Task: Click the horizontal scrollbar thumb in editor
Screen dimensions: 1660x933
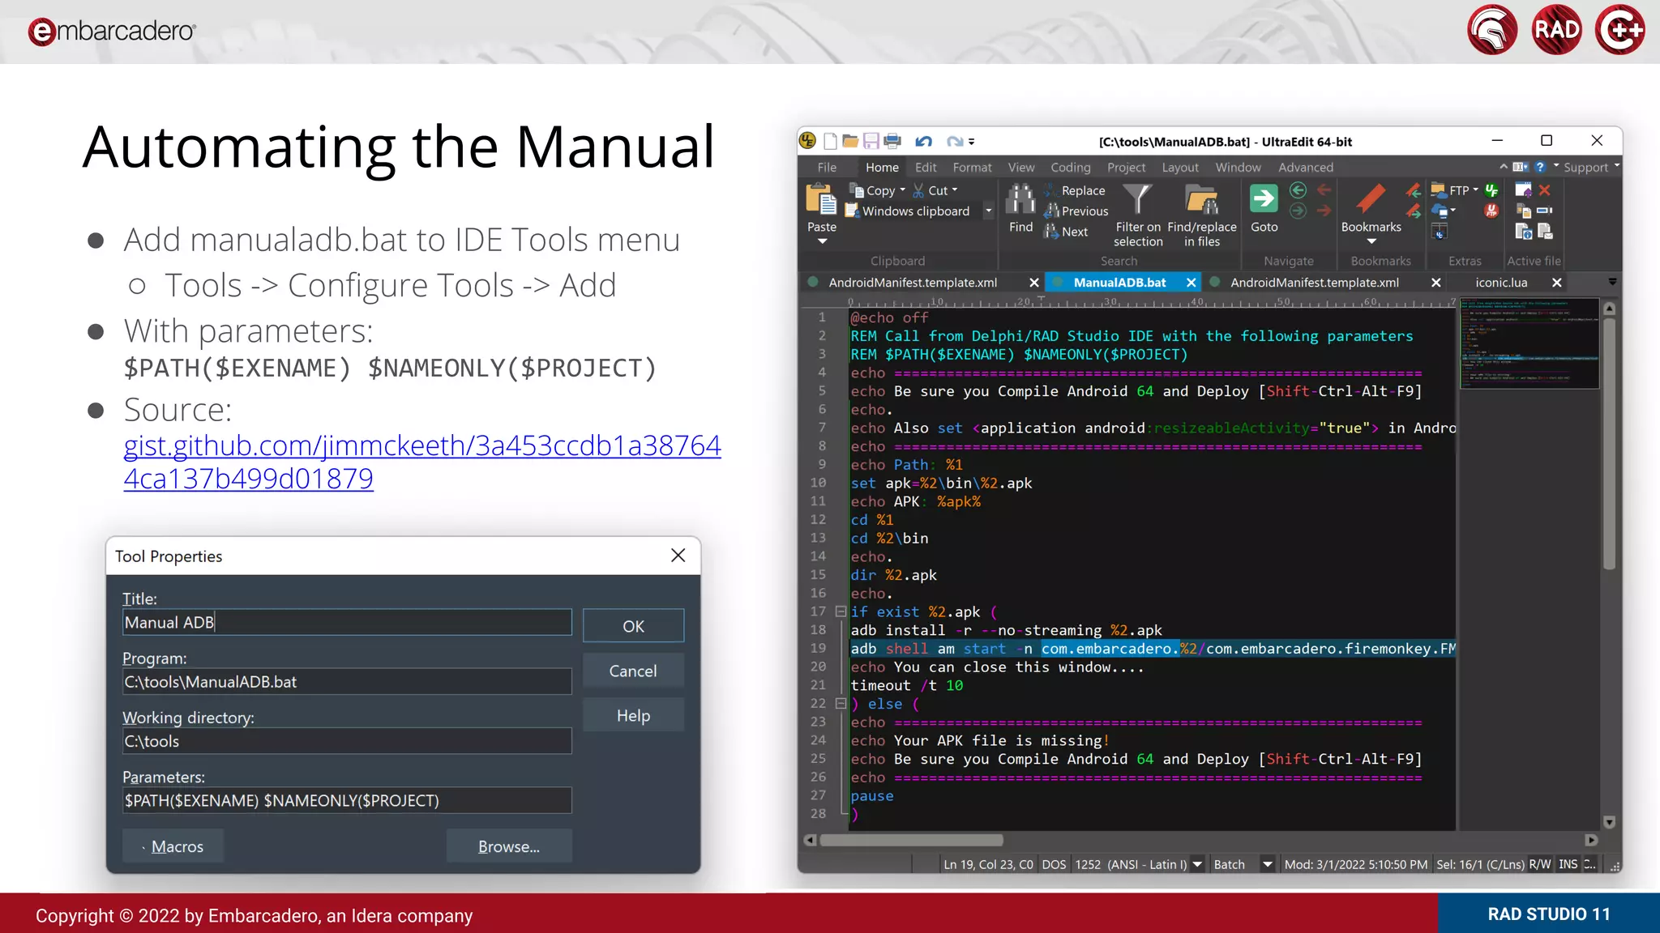Action: (911, 840)
